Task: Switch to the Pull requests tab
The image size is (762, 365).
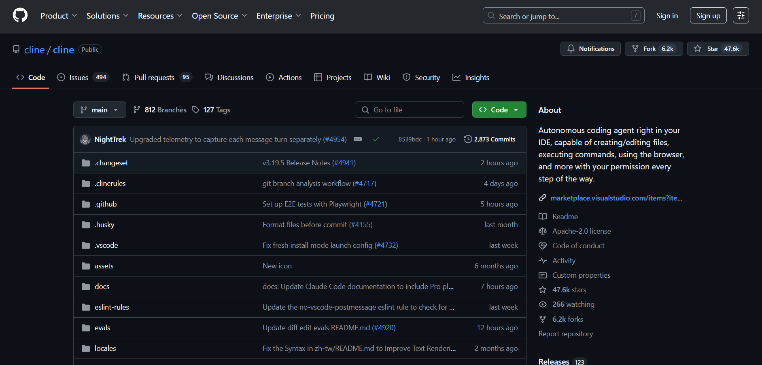Action: click(157, 77)
